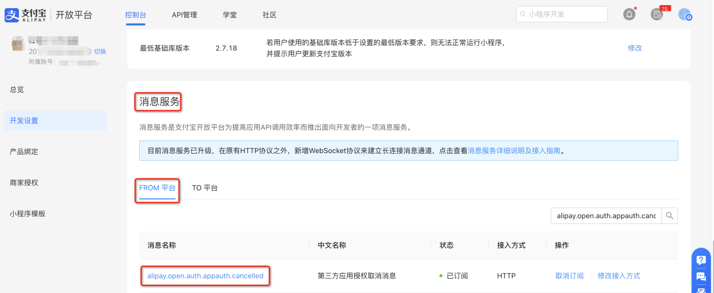This screenshot has height=293, width=714.
Task: Select the version value 2.7.18
Action: [x=226, y=48]
